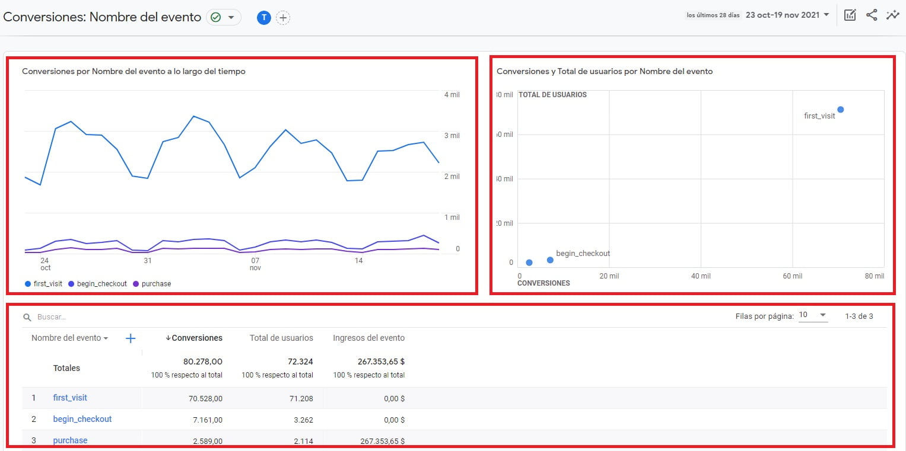906x451 pixels.
Task: Sort by the Conversiones column header
Action: pyautogui.click(x=197, y=338)
